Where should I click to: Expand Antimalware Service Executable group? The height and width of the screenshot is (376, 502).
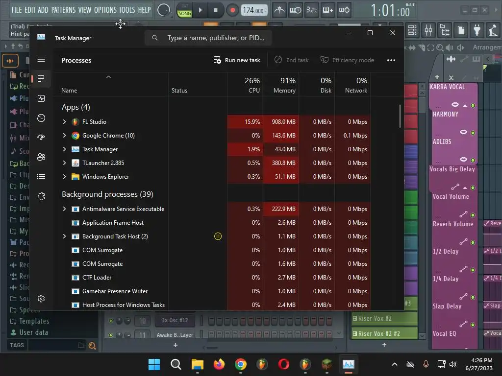pyautogui.click(x=64, y=209)
